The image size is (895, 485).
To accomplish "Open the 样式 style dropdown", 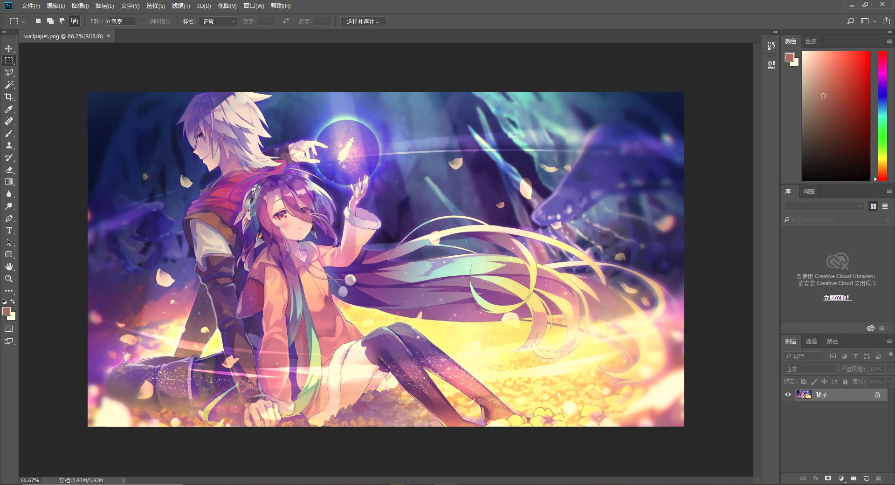I will [218, 21].
